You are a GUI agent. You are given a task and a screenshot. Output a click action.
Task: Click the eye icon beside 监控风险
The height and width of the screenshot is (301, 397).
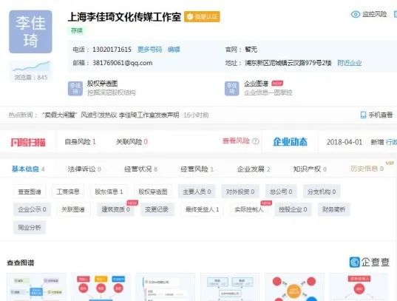point(355,14)
